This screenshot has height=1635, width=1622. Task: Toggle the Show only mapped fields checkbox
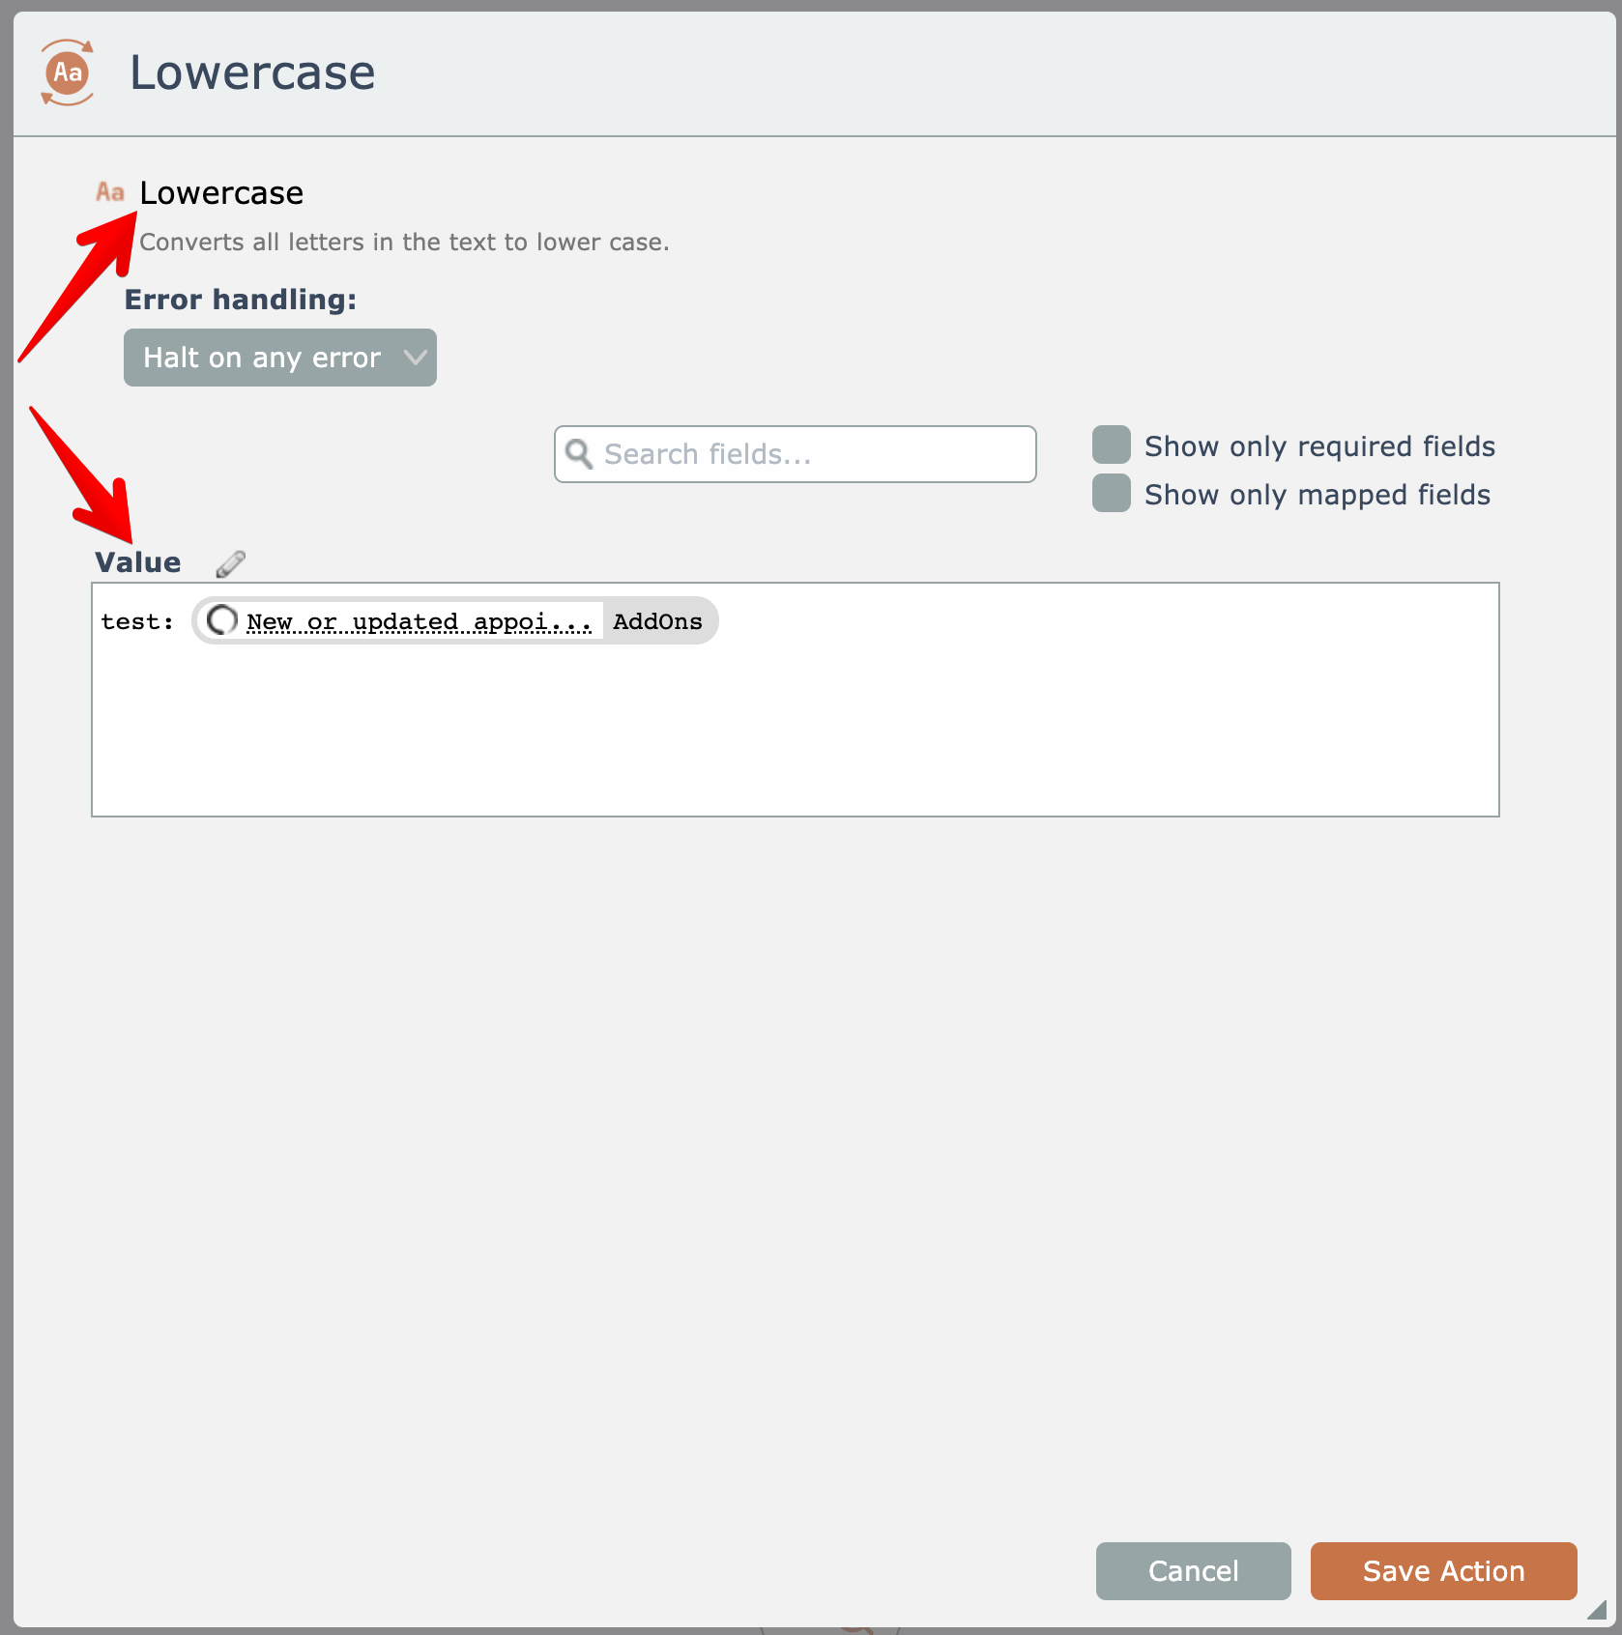1112,494
